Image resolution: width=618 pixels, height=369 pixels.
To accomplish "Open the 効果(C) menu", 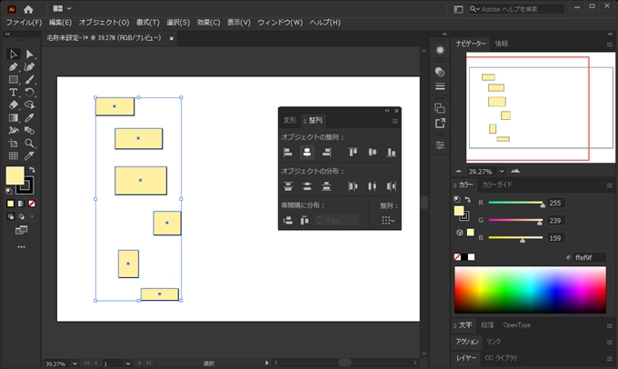I will (208, 23).
